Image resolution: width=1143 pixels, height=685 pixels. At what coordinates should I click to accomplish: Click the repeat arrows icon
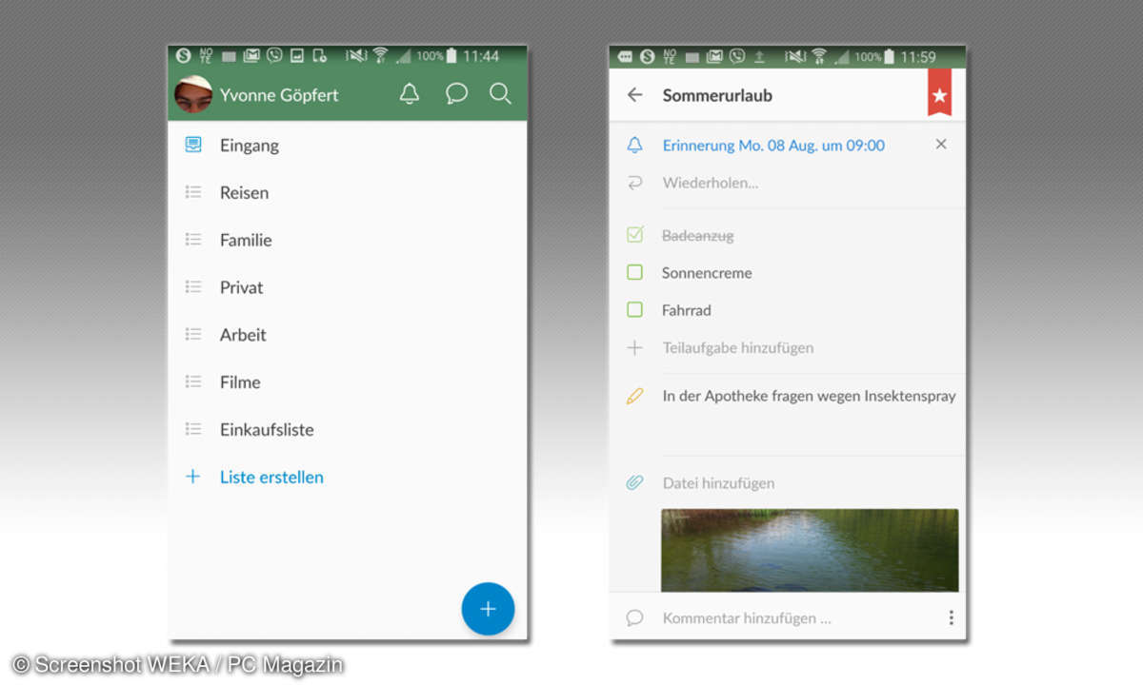(x=634, y=182)
